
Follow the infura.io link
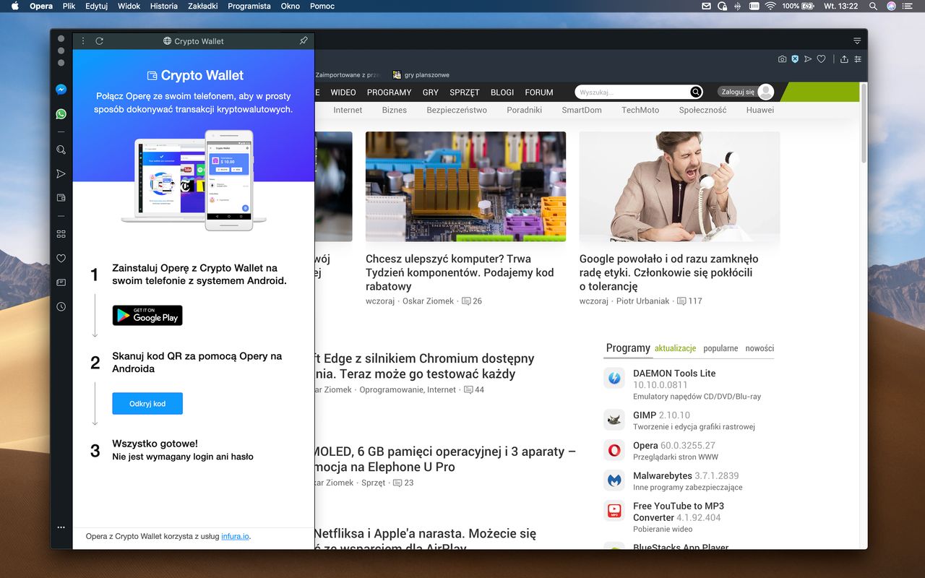[235, 536]
